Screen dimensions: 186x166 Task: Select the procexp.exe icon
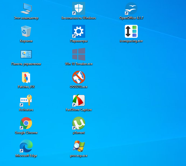(x=79, y=146)
